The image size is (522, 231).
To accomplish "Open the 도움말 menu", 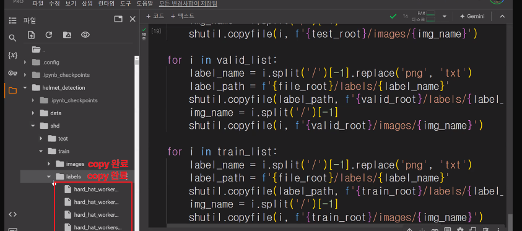I will tap(145, 4).
